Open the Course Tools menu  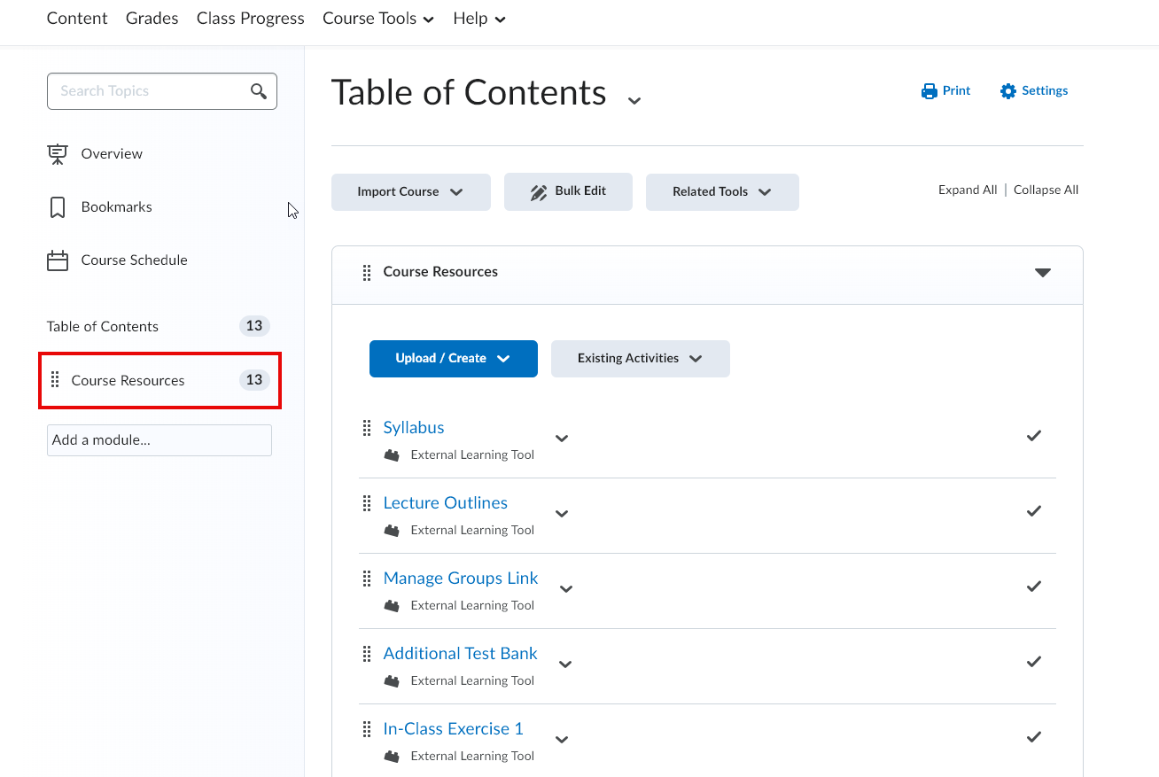pos(378,19)
